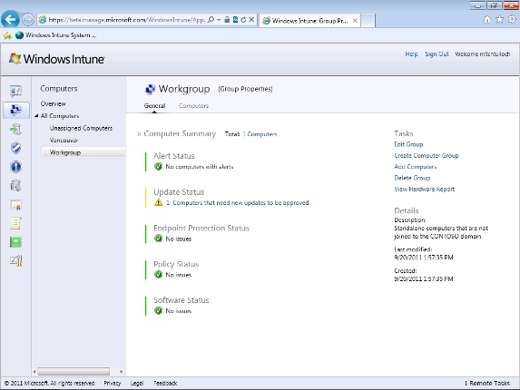The height and width of the screenshot is (390, 520).
Task: Click the Legal footer link
Action: [x=137, y=383]
